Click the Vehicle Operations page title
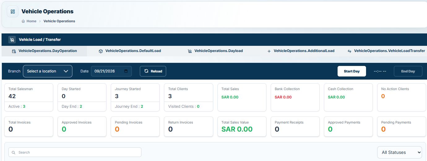 (47, 11)
